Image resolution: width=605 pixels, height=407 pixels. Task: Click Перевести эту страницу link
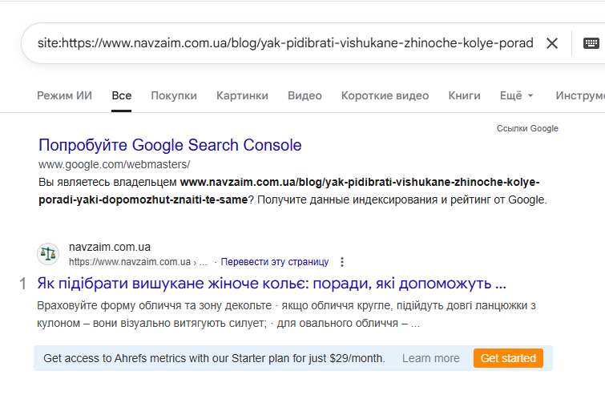tap(274, 262)
